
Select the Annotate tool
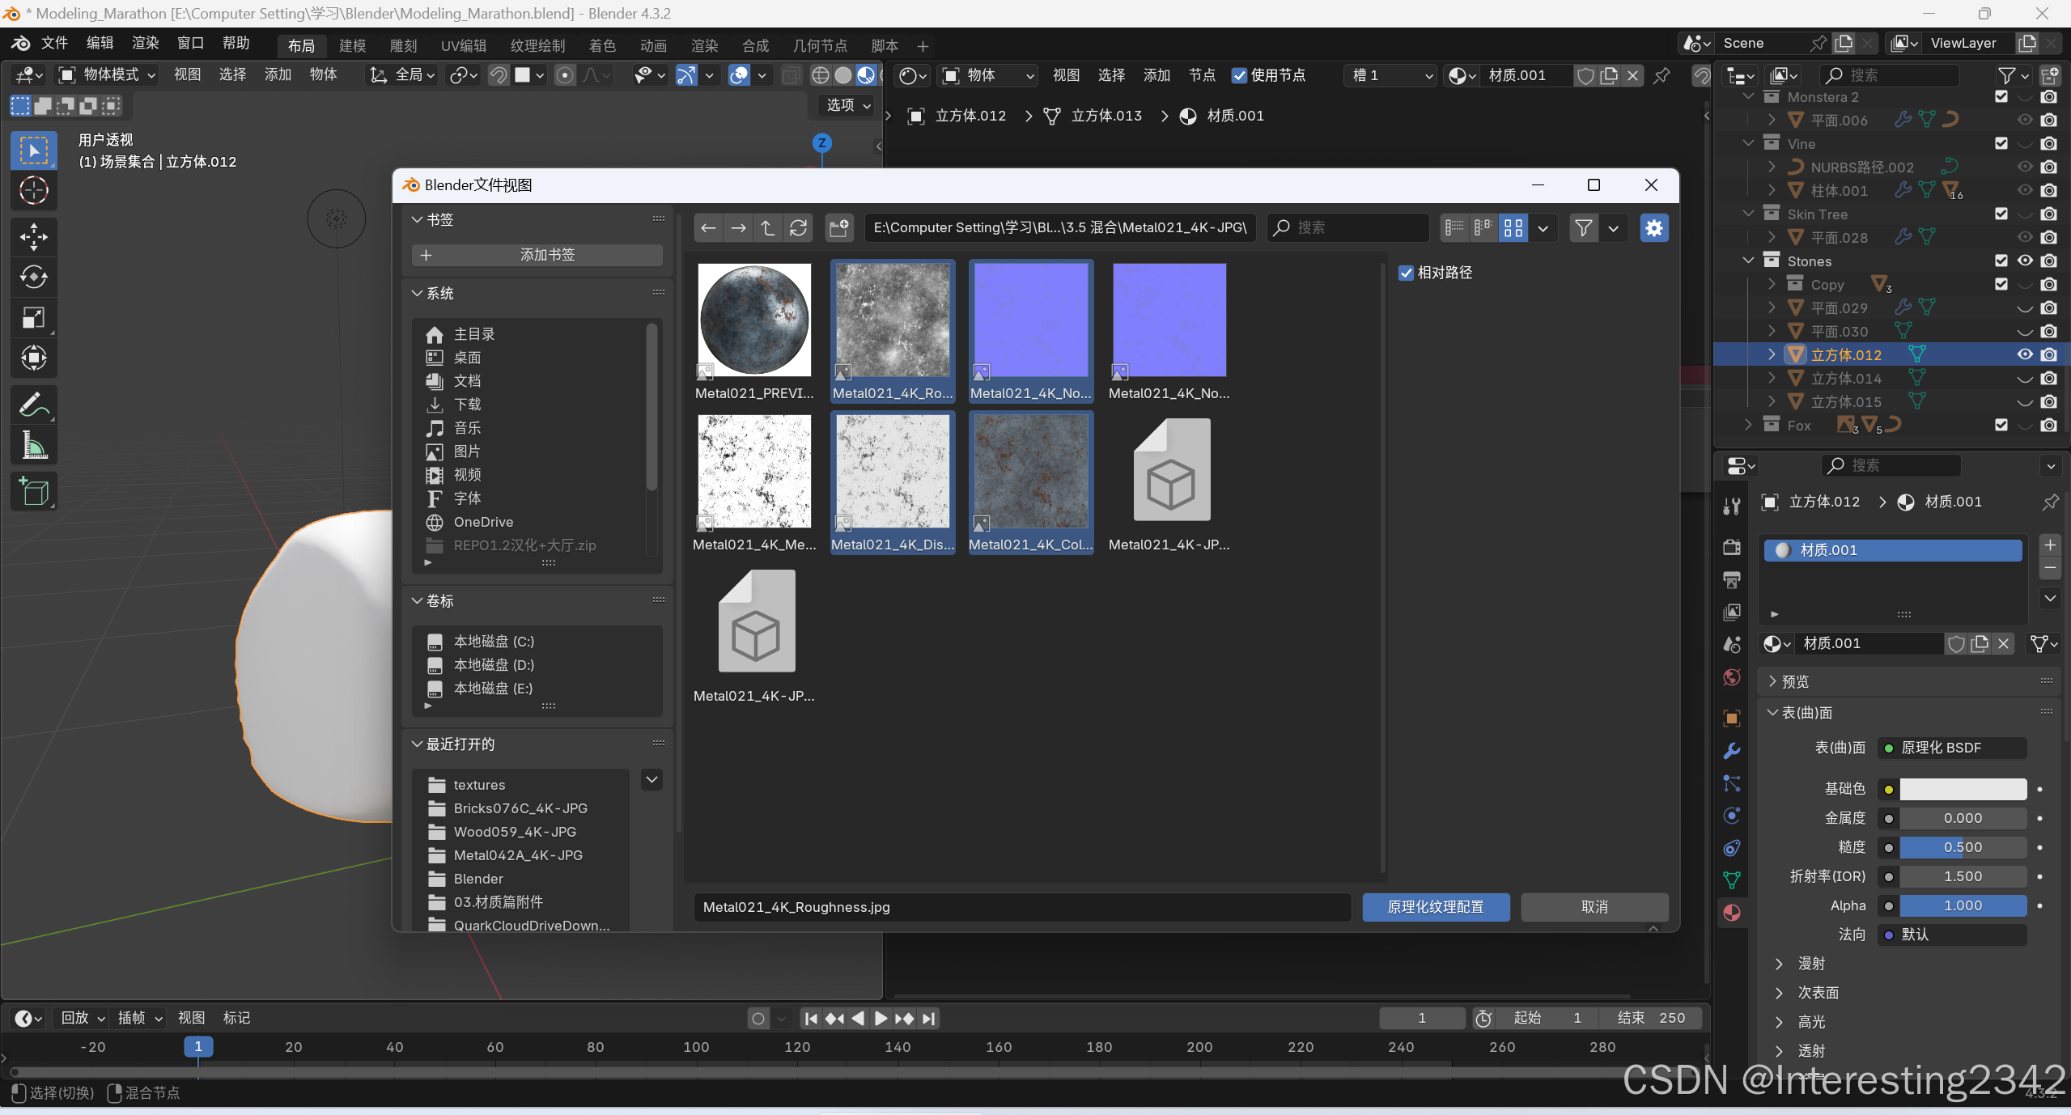(33, 404)
